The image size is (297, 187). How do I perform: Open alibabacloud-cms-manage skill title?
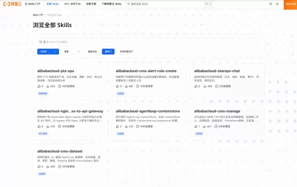click(x=217, y=111)
